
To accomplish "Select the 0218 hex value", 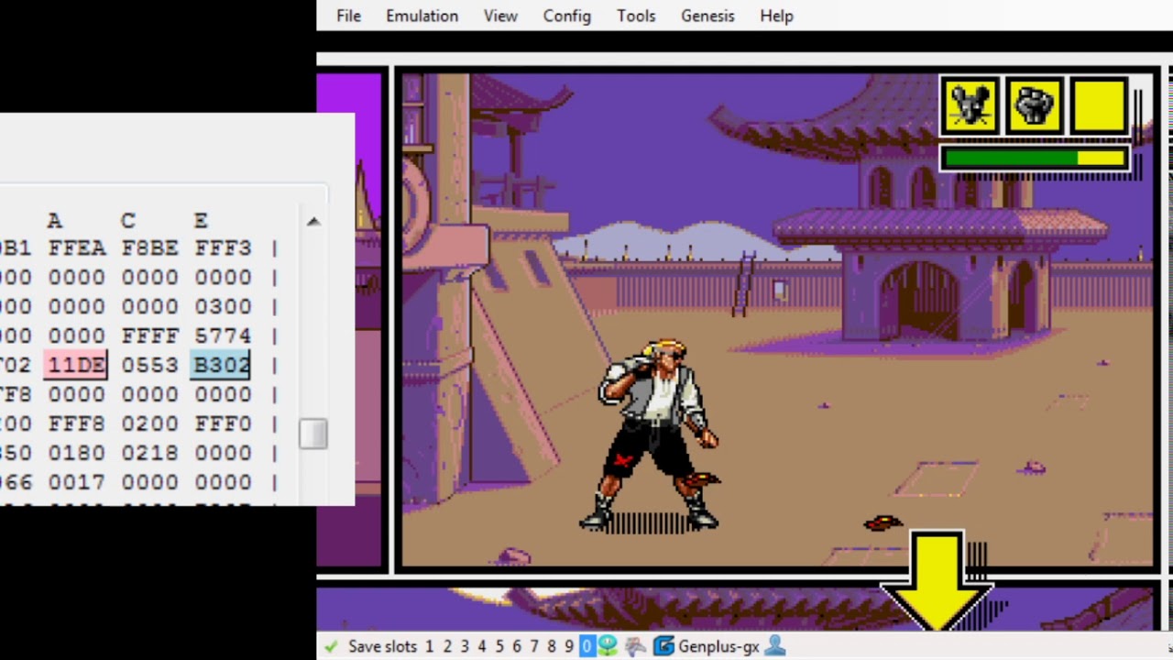I will click(149, 453).
